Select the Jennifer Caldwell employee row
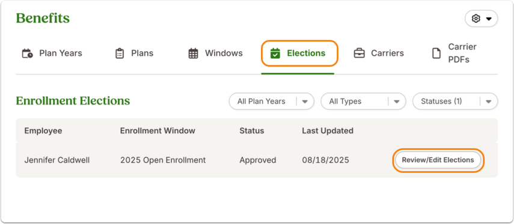The width and height of the screenshot is (514, 224). 257,160
